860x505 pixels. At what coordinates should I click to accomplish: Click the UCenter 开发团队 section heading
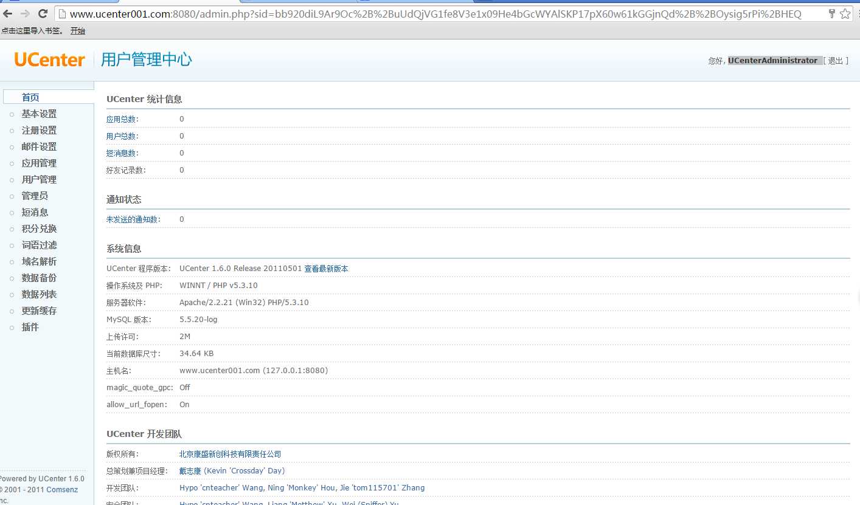[x=144, y=434]
